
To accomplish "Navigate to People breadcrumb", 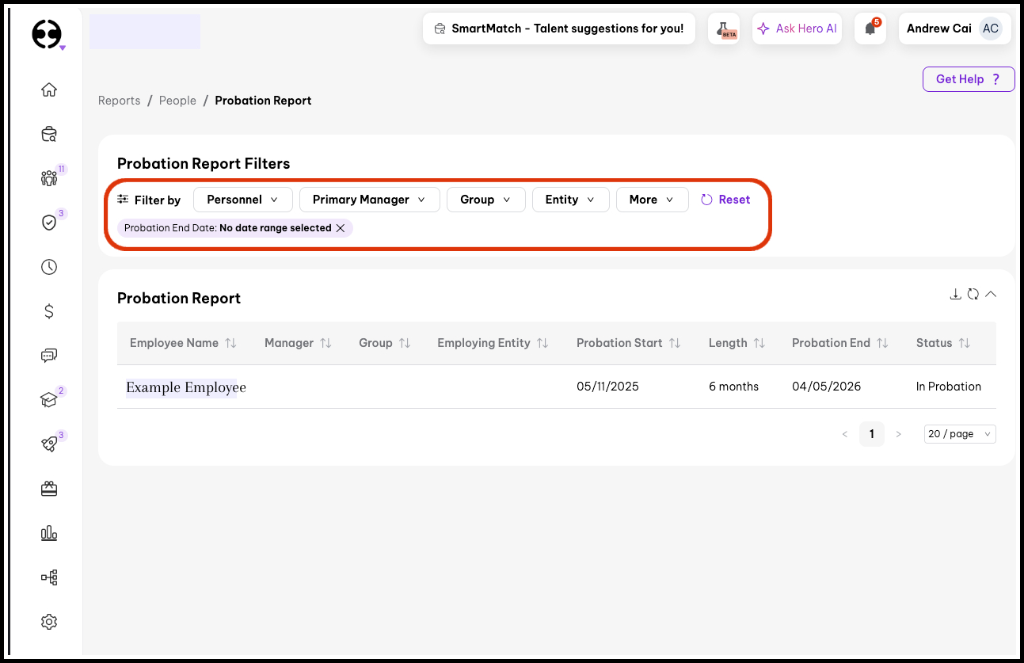I will click(177, 101).
